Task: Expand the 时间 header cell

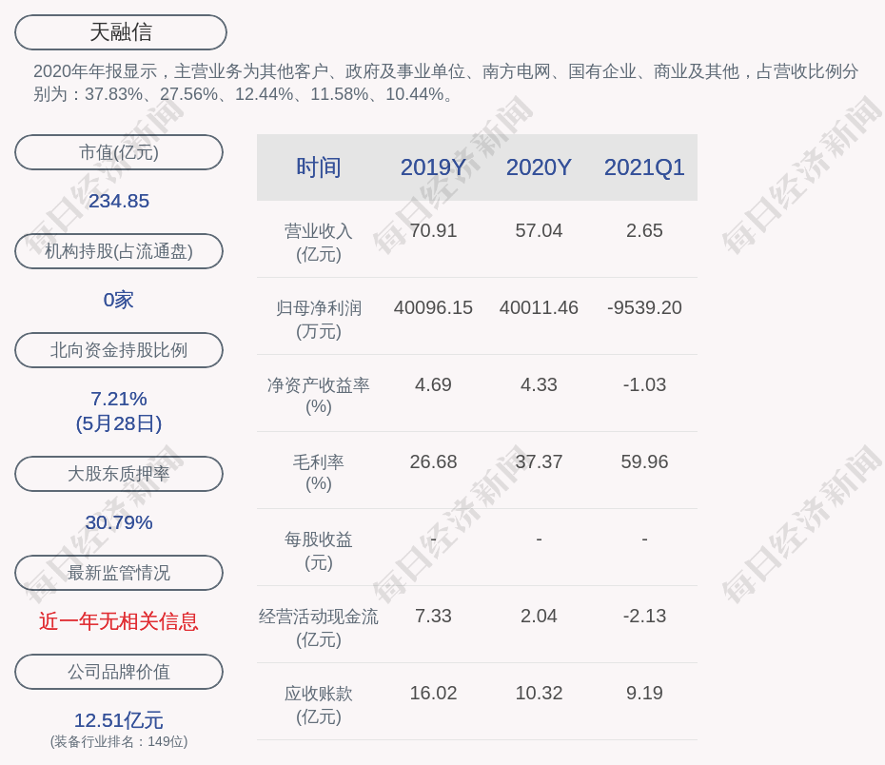Action: (318, 167)
